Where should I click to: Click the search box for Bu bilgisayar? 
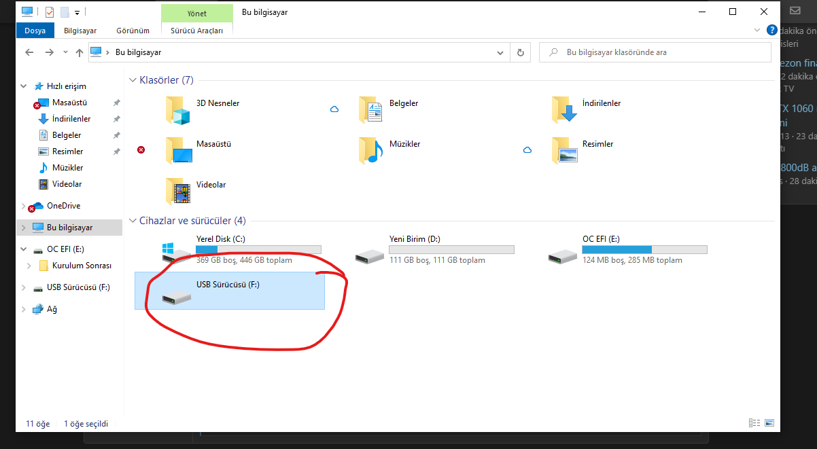pos(655,52)
